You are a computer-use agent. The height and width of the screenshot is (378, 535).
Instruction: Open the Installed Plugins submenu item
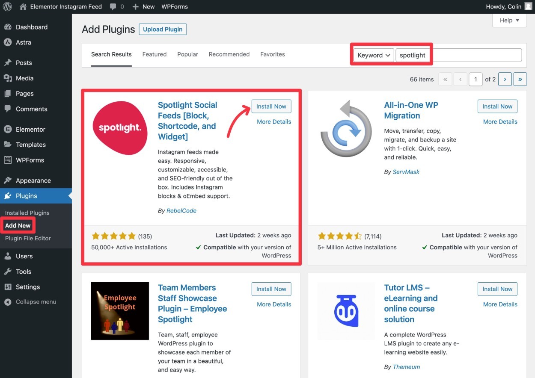27,213
